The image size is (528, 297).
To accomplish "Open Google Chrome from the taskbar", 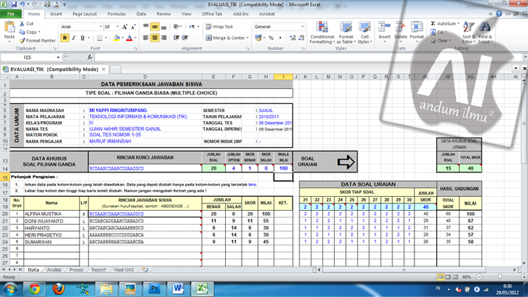I will [34, 288].
